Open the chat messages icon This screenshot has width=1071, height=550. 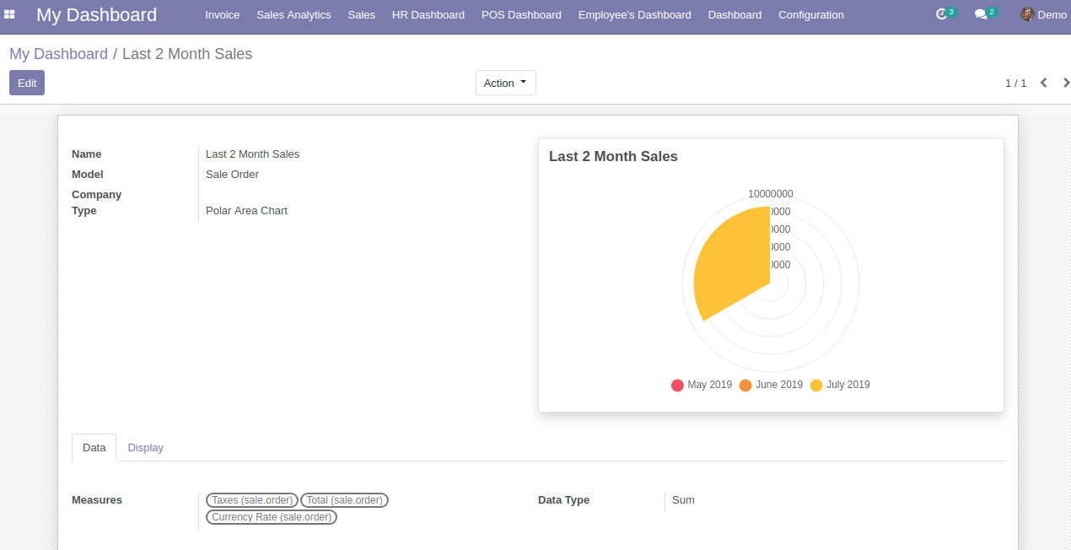[x=981, y=14]
